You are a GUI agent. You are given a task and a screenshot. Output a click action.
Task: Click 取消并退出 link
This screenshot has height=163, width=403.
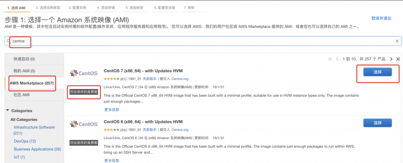381,18
